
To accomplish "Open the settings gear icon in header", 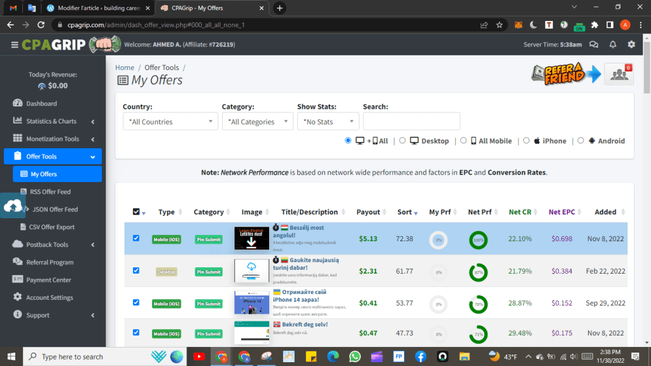I will click(631, 45).
